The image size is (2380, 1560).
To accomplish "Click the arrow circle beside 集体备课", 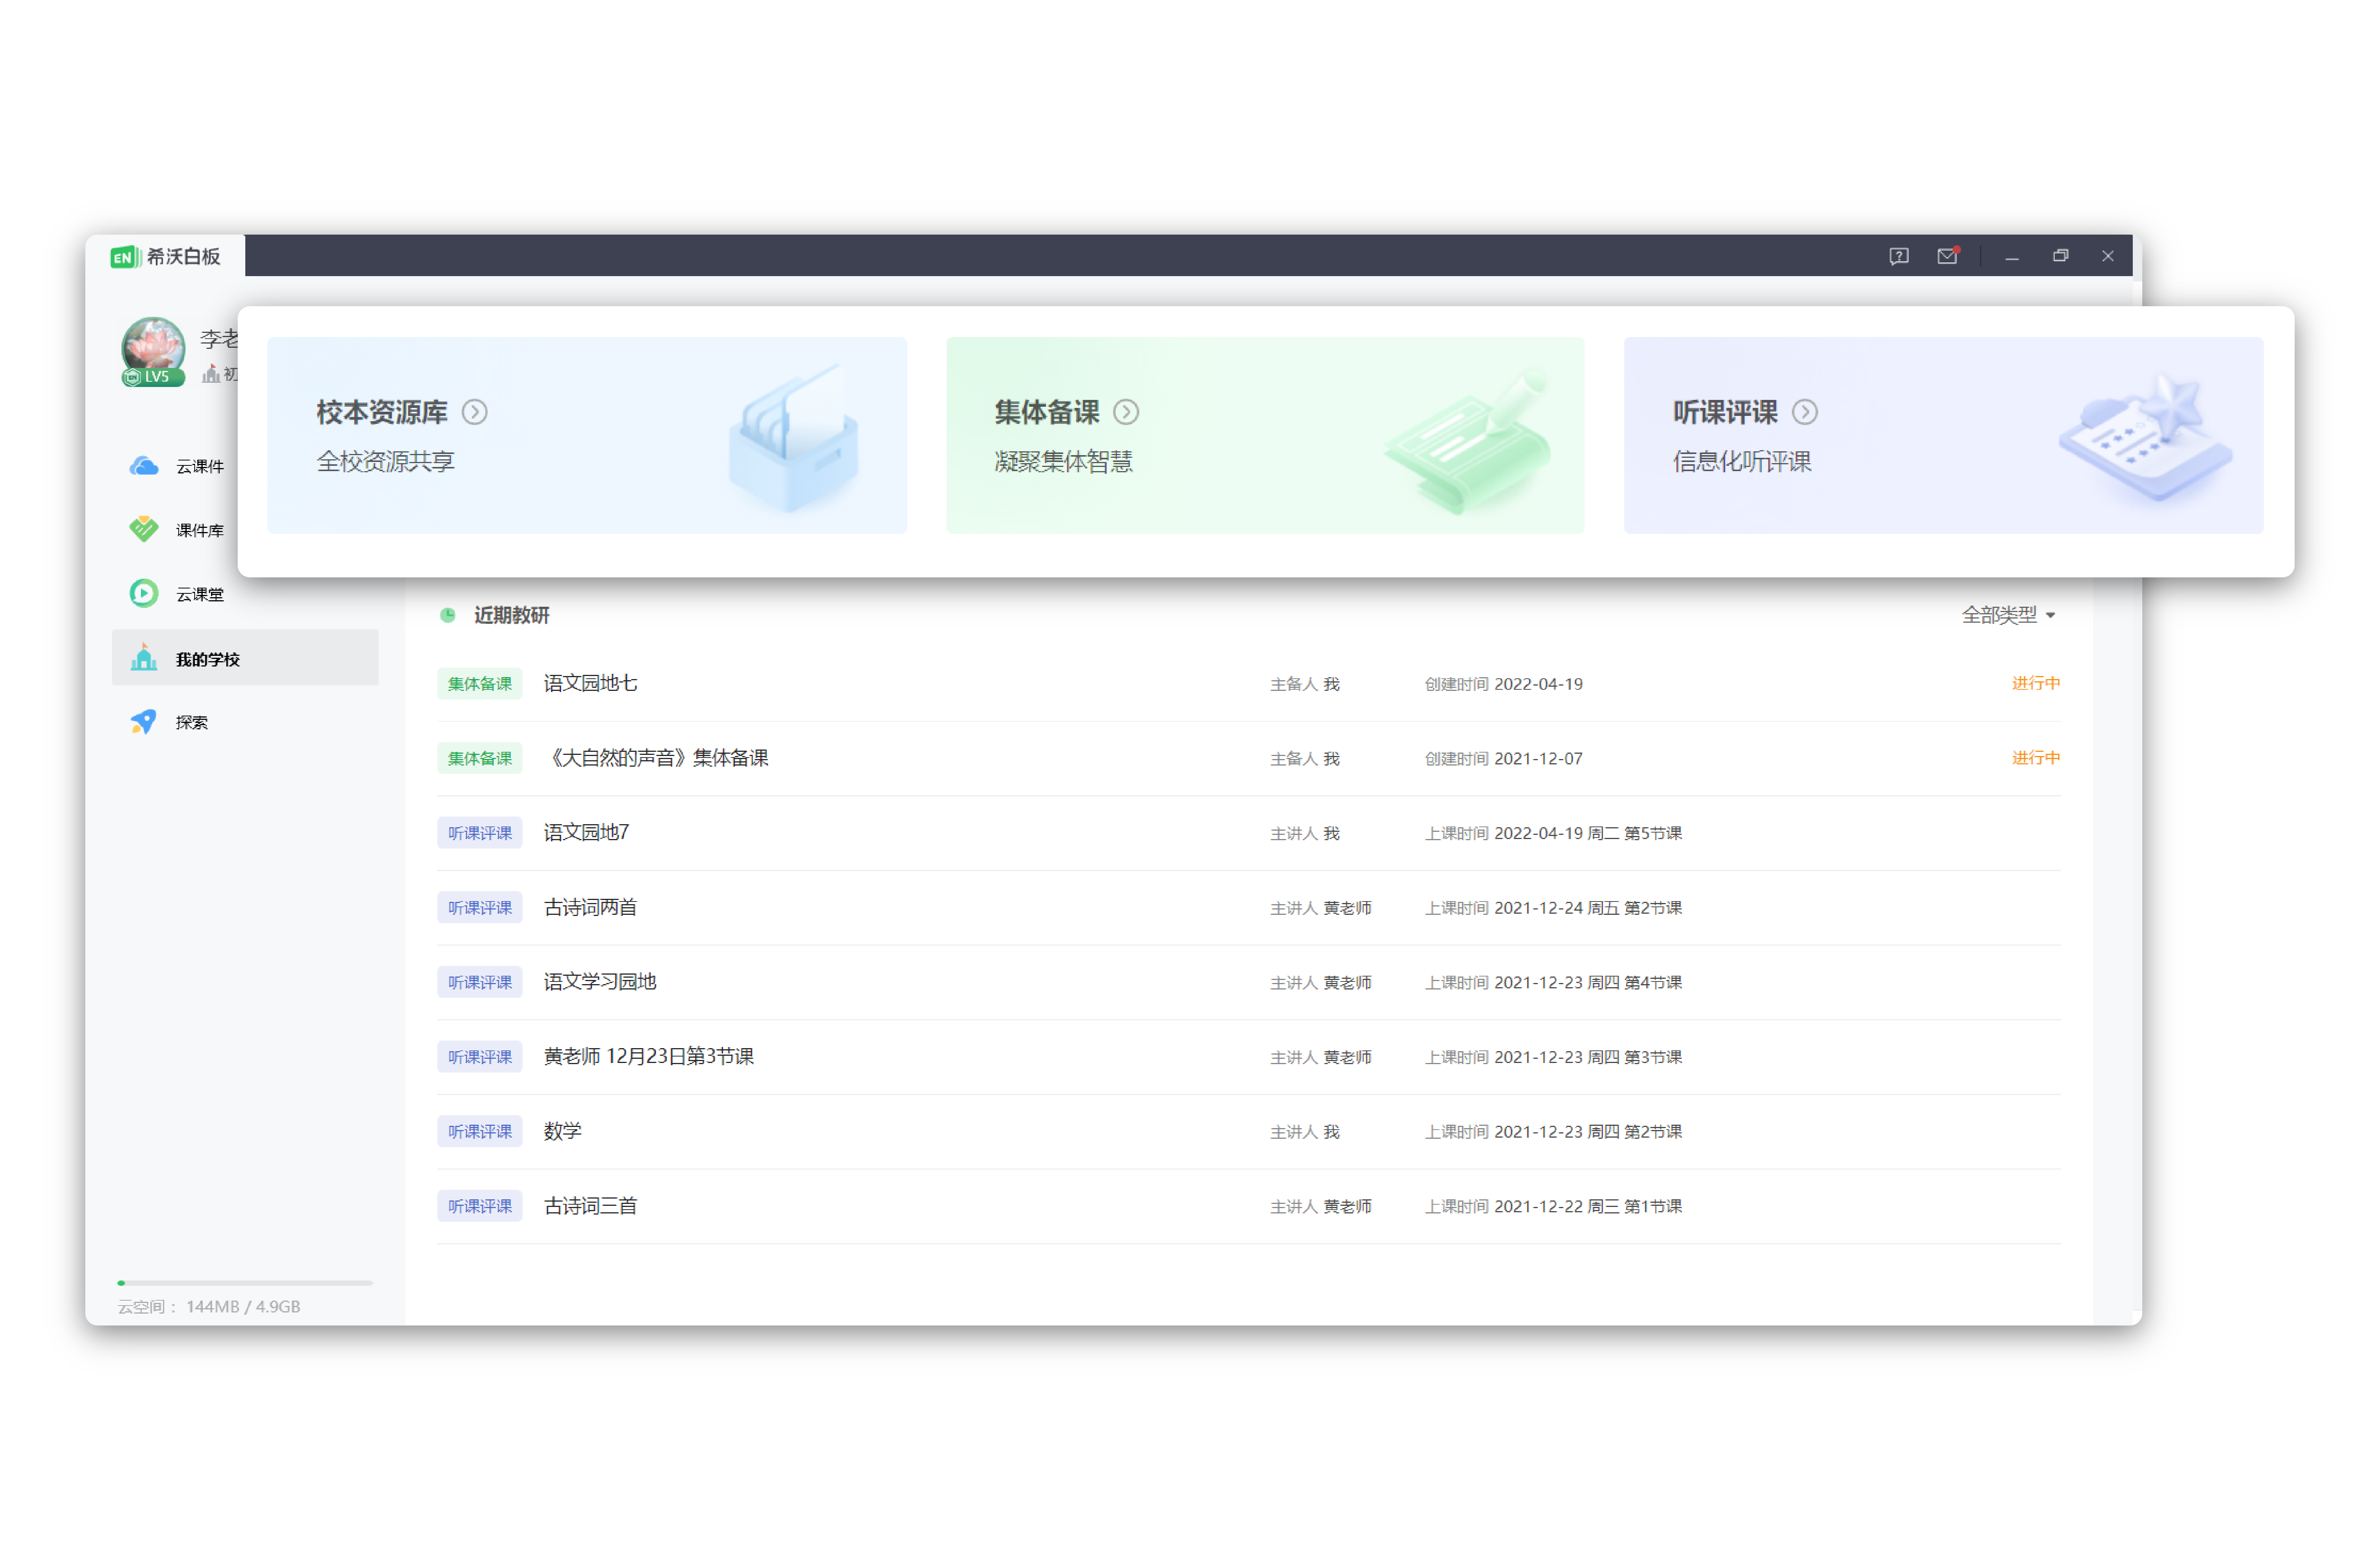I will (x=1126, y=412).
